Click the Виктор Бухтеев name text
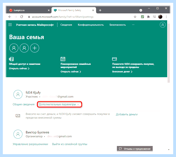 point(37,132)
